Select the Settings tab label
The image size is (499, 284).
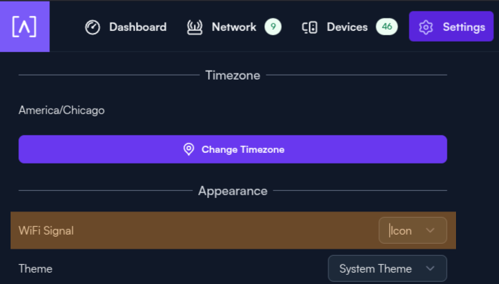click(x=464, y=27)
